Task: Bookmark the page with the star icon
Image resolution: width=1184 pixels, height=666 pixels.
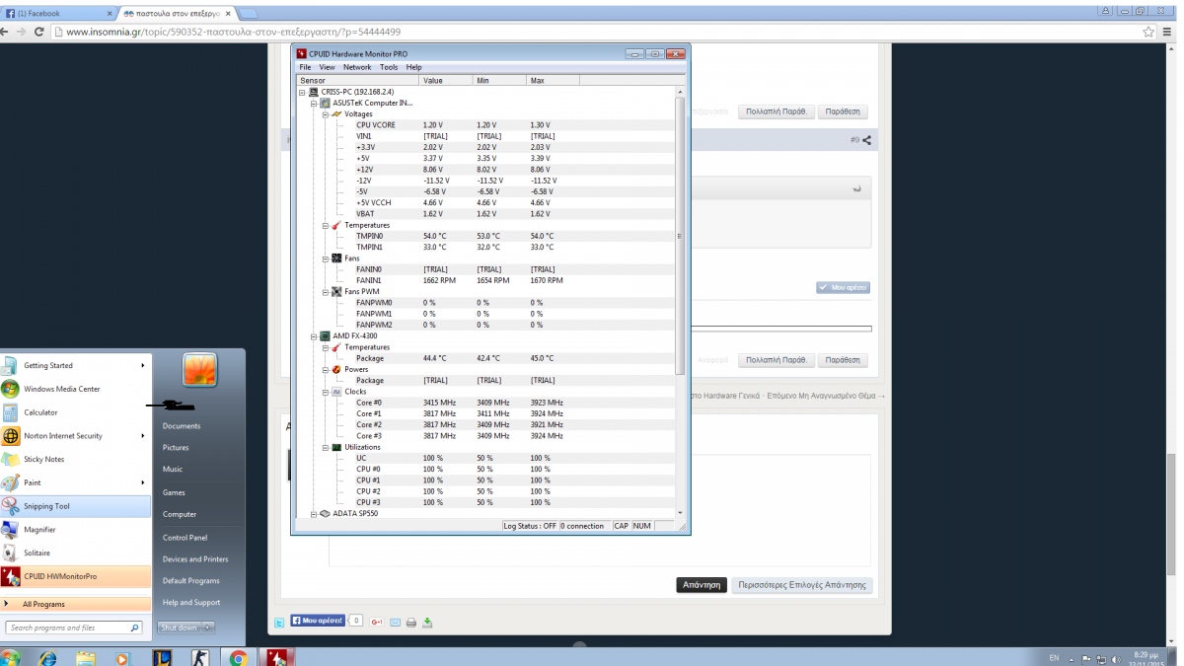Action: [x=1150, y=32]
